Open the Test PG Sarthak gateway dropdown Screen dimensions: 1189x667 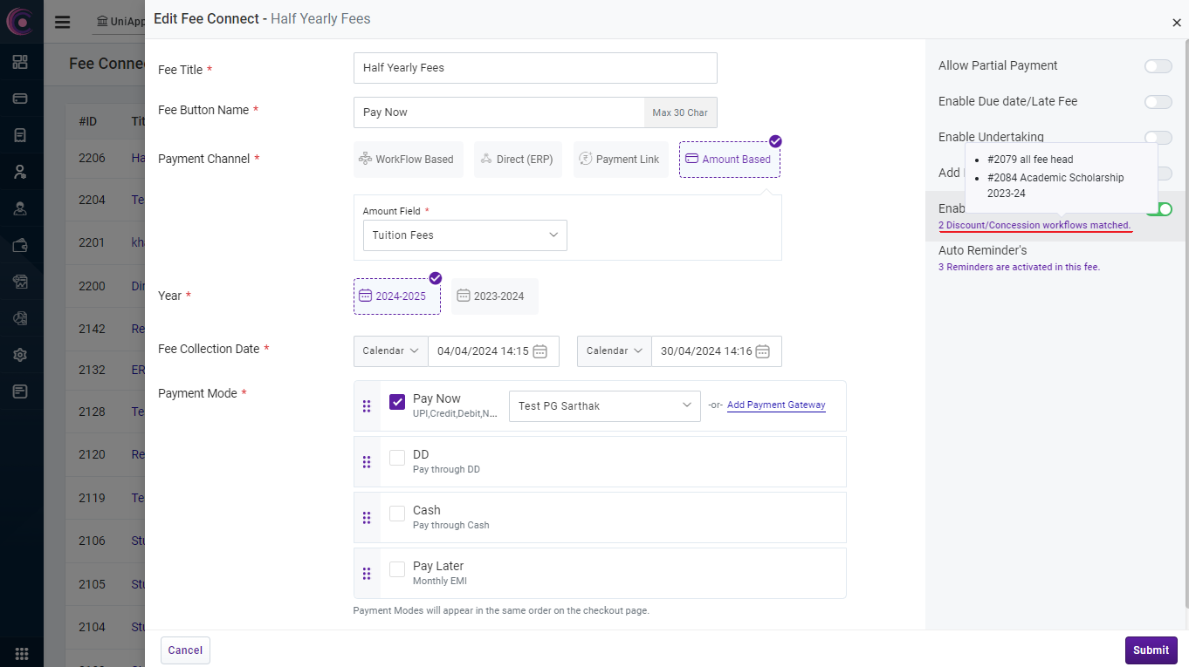coord(604,406)
